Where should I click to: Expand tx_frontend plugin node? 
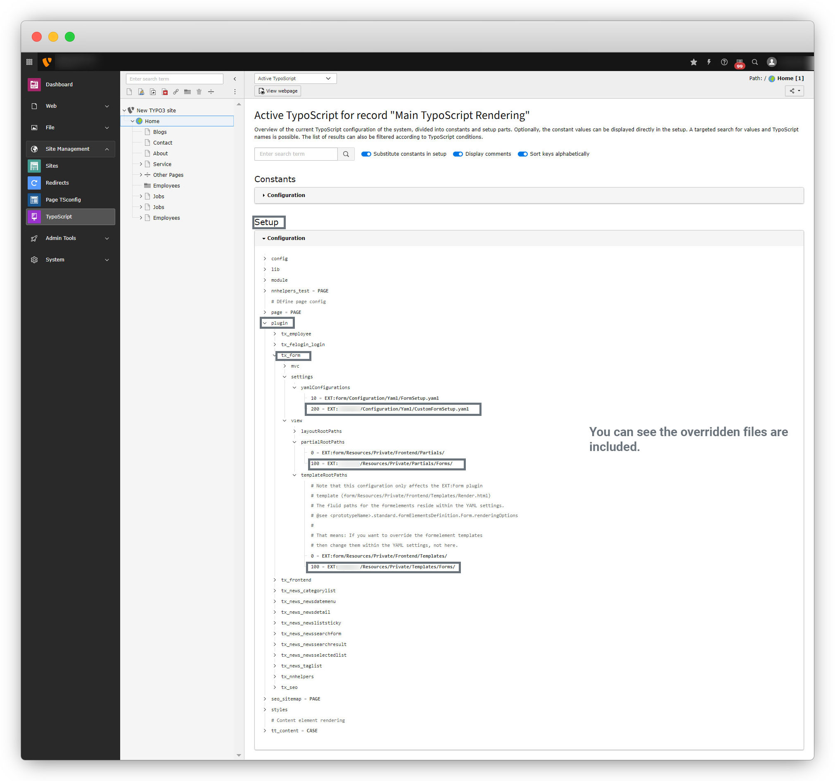(x=275, y=580)
